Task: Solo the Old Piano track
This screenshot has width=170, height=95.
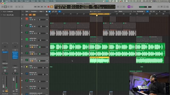Action: 32,54
